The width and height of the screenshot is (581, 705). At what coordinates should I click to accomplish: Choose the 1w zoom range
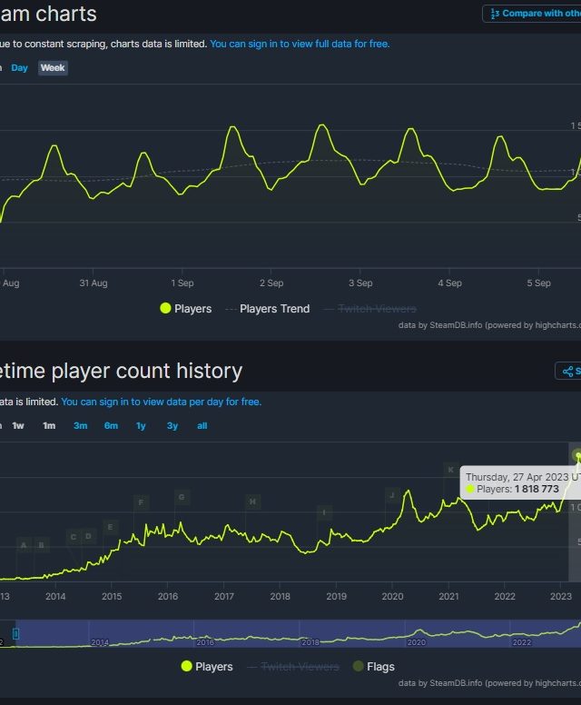(18, 426)
